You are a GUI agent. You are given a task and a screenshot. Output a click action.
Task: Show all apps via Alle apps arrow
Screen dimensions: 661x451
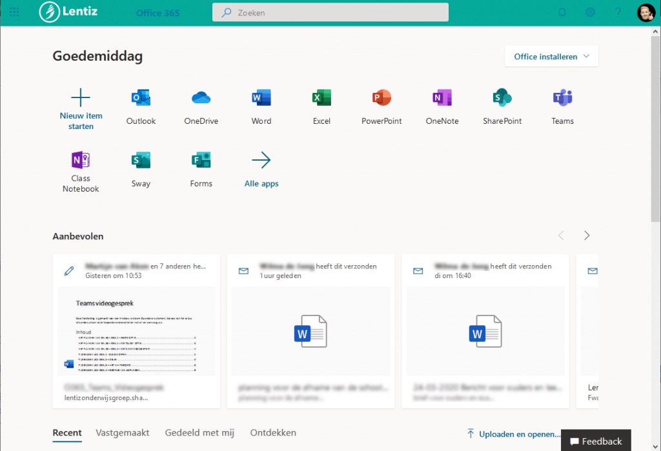tap(261, 169)
